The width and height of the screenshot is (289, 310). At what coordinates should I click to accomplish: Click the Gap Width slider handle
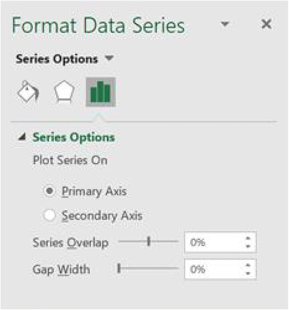[119, 269]
